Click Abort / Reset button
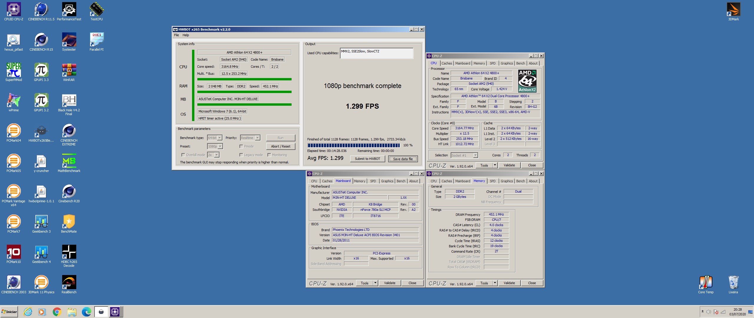The width and height of the screenshot is (754, 318). point(280,146)
